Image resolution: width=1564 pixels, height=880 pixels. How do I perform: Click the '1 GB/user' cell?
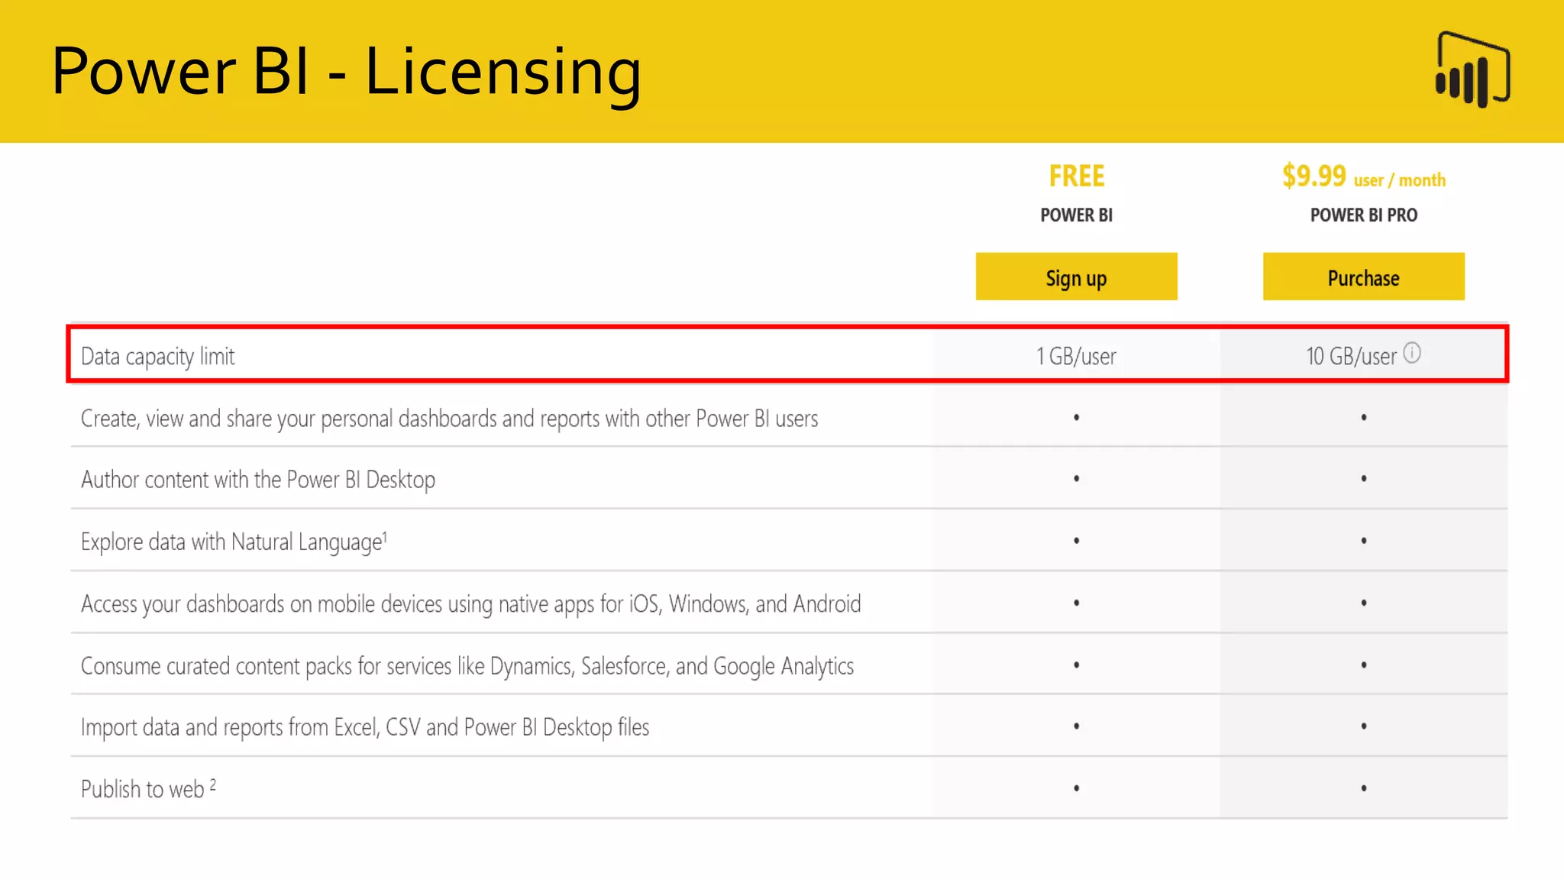1076,356
